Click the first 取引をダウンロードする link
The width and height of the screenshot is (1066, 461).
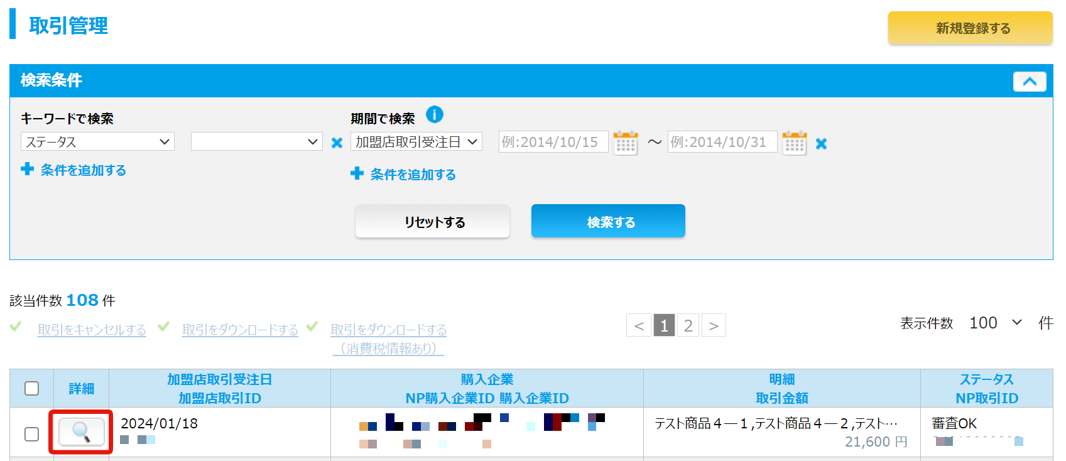click(240, 330)
